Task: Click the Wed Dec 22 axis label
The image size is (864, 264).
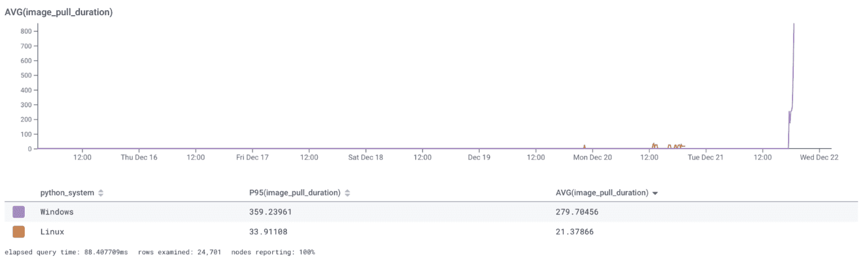Action: tap(819, 158)
